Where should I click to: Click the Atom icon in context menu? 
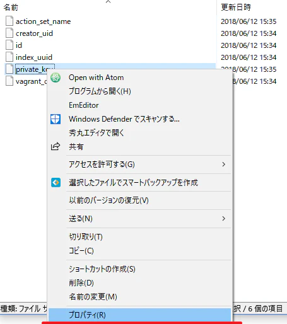(x=56, y=78)
